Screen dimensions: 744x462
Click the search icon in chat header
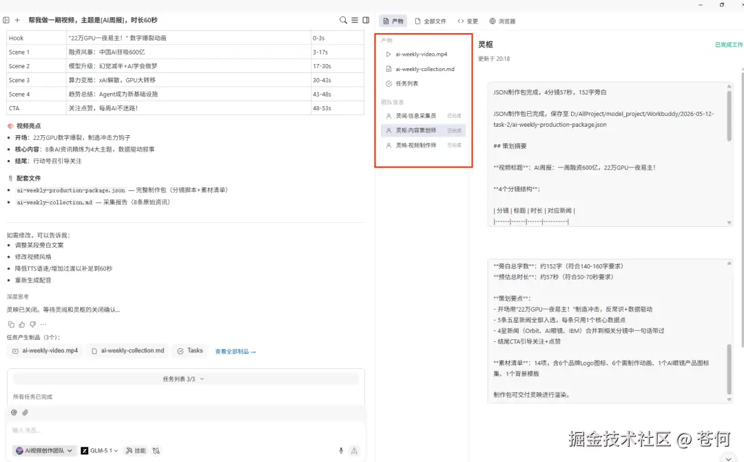pos(343,20)
